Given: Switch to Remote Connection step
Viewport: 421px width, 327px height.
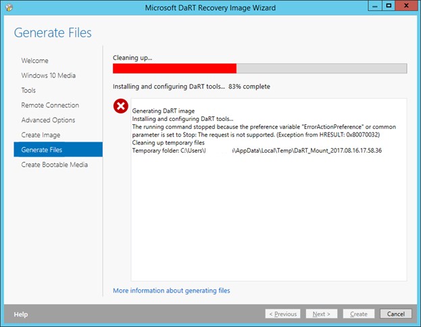Looking at the screenshot, I should pos(50,105).
